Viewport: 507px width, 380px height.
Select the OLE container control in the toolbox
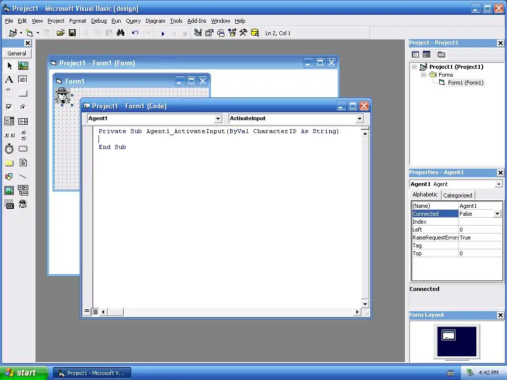coord(9,204)
